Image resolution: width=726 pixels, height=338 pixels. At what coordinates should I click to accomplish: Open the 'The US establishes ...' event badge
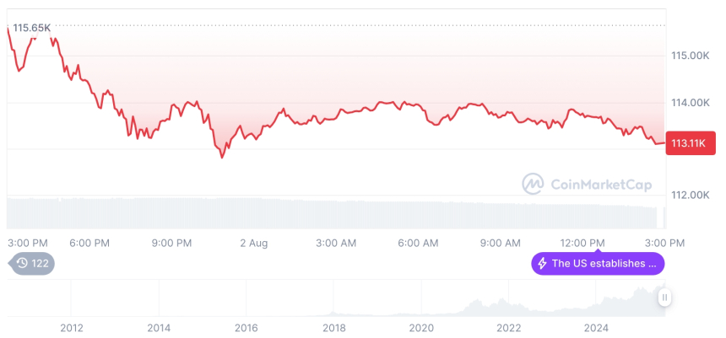(x=597, y=264)
